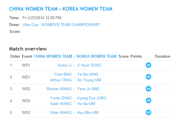192x131 pixels.
Task: Open Jinhua TANG player link
Action: (61, 80)
